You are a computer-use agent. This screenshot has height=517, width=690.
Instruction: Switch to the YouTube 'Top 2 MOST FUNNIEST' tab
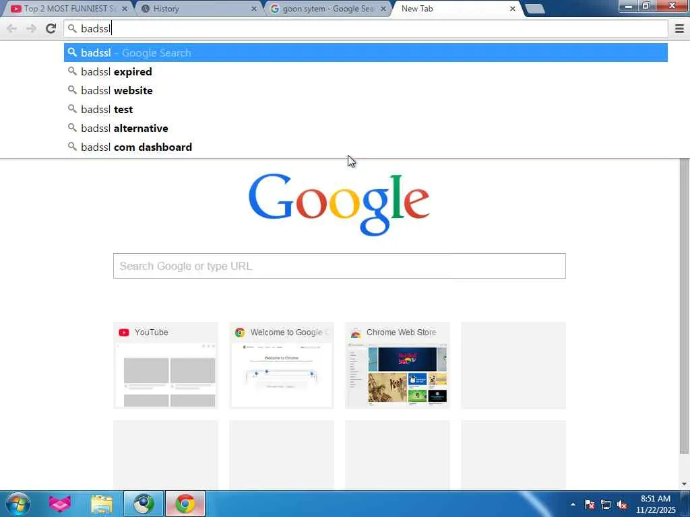68,9
